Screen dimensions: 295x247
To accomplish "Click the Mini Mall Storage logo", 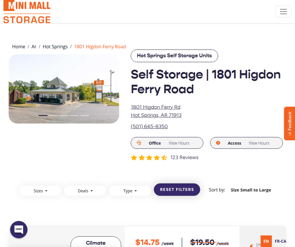I will pos(27,12).
